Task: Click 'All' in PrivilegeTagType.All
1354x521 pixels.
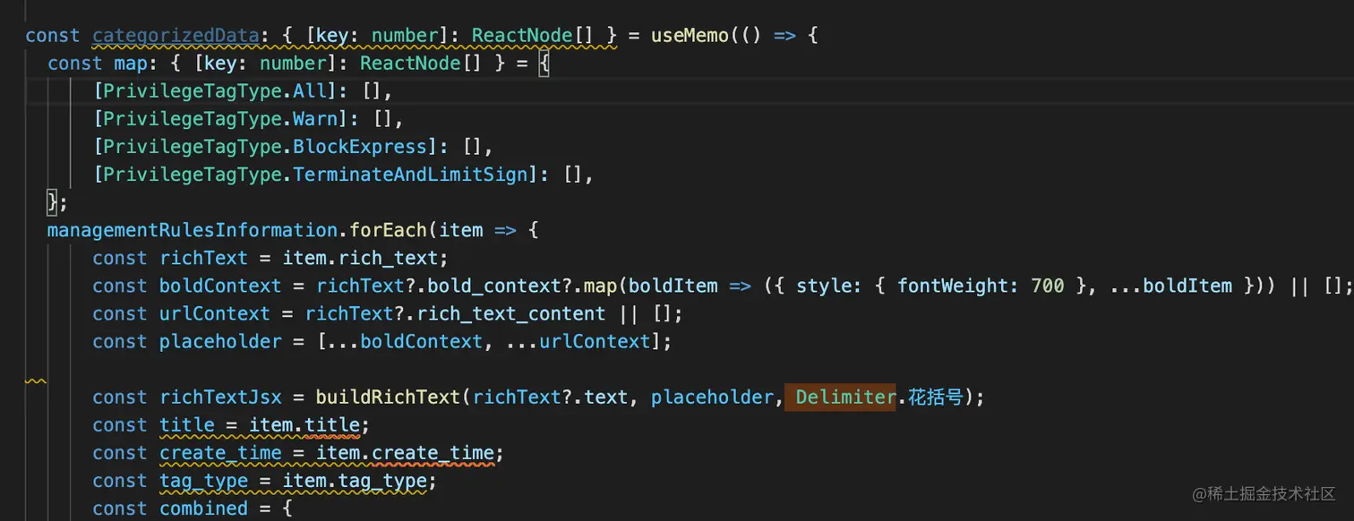Action: pos(310,91)
